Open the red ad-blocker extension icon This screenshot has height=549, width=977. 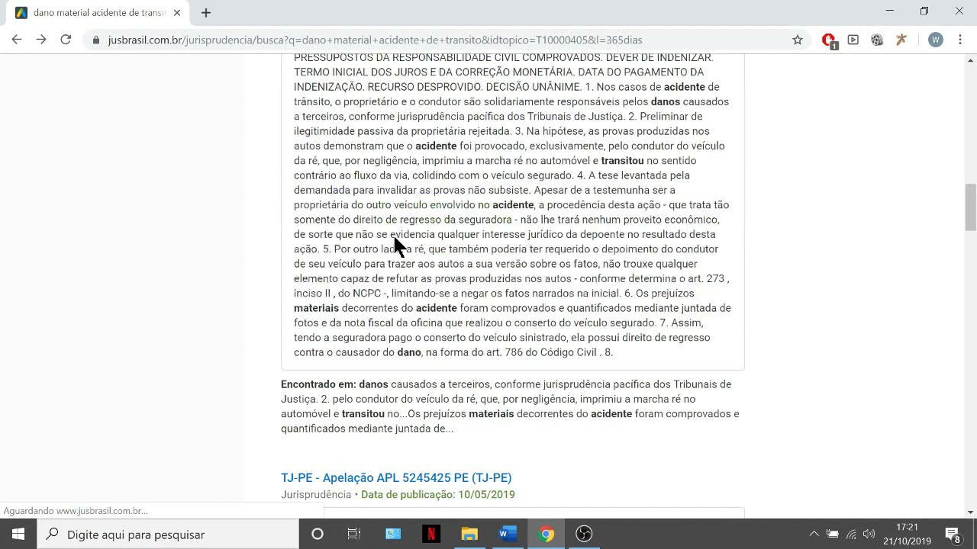tap(828, 40)
